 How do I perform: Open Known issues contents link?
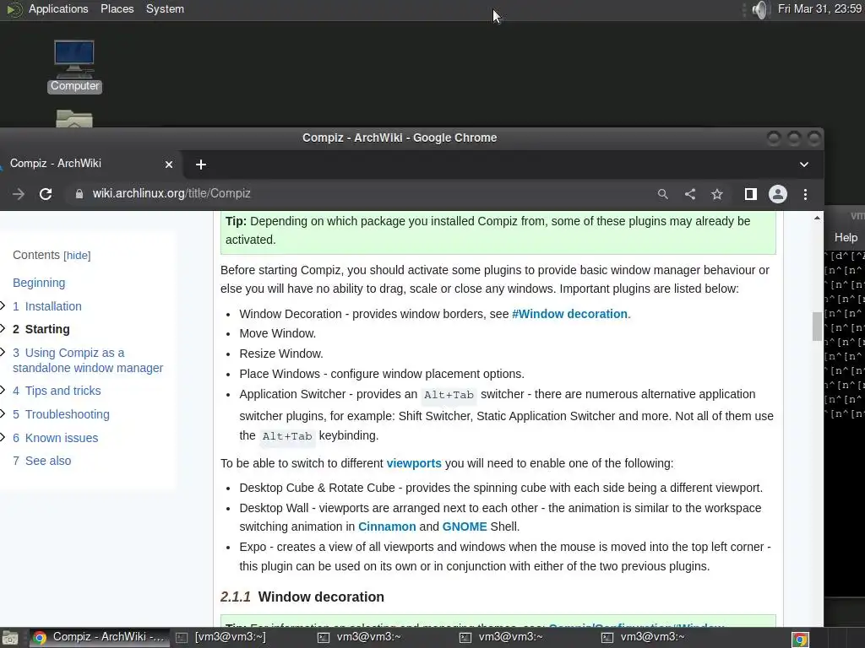click(x=55, y=438)
